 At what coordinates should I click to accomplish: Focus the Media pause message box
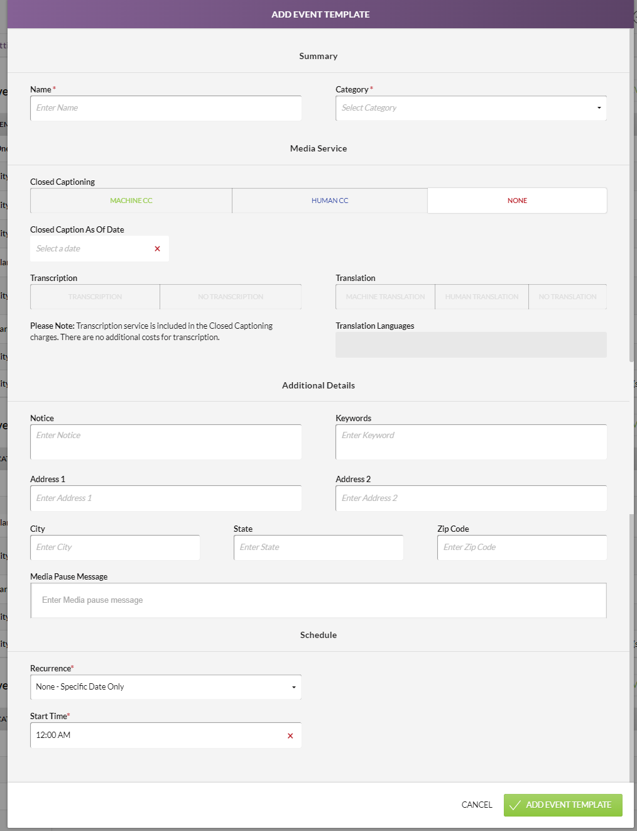[x=318, y=600]
